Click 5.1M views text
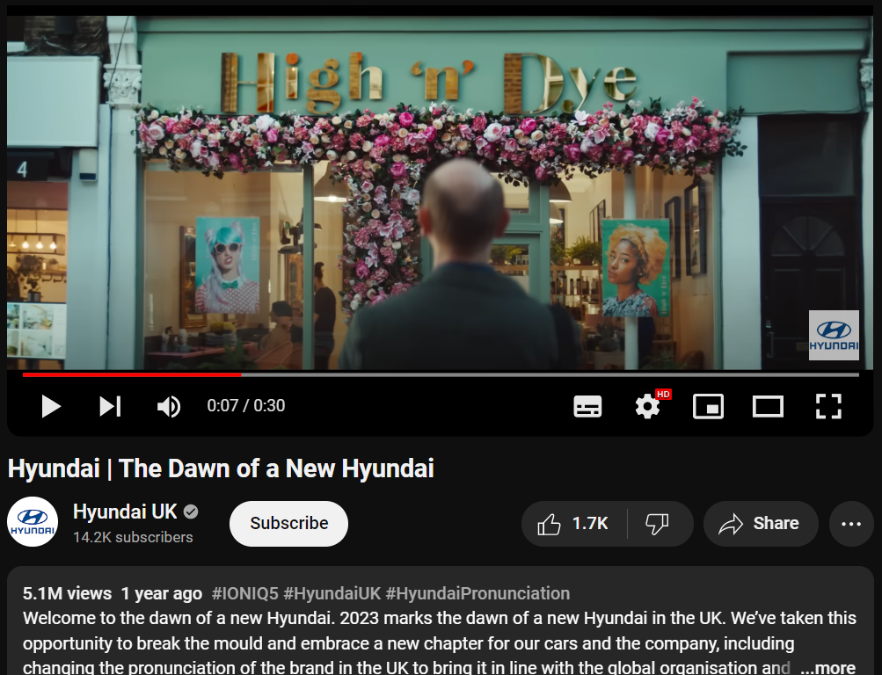The width and height of the screenshot is (882, 675). tap(67, 593)
